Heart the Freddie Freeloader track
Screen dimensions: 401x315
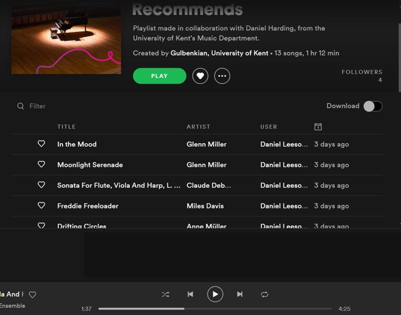point(41,206)
